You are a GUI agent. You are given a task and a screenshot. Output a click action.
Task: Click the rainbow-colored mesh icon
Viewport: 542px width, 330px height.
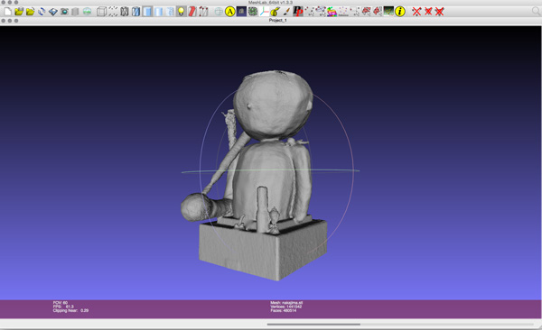pyautogui.click(x=332, y=12)
